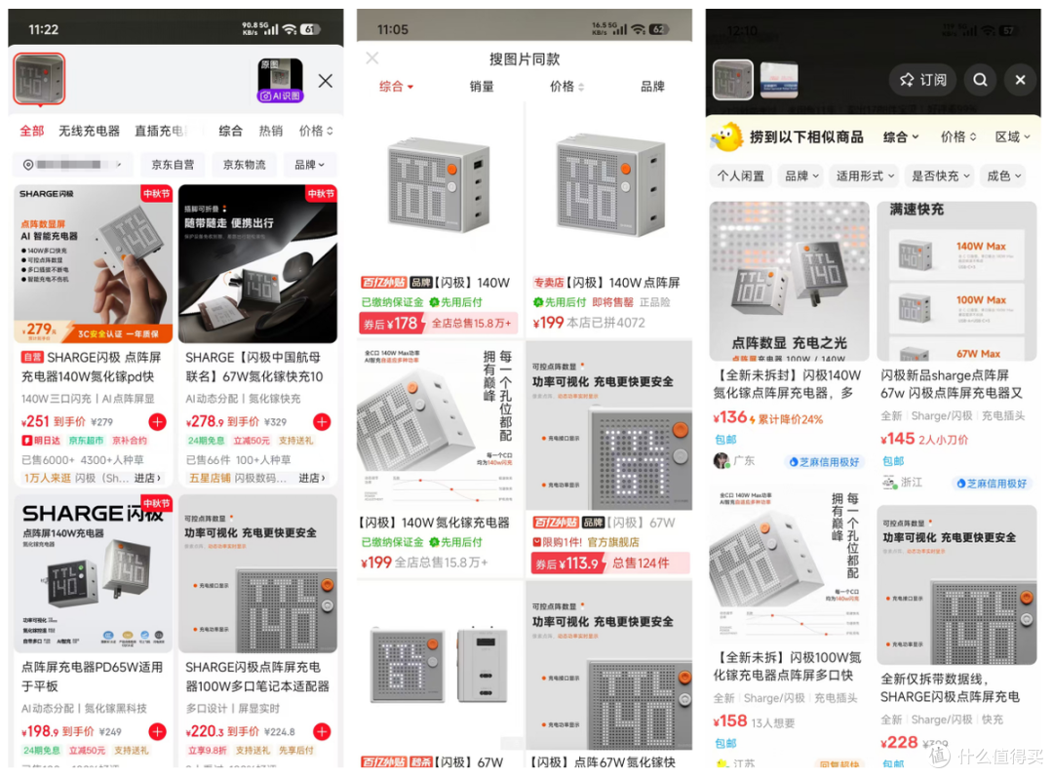This screenshot has height=778, width=1053.
Task: Tap 芝麻信用极好 badge on 广东 seller
Action: coord(824,462)
